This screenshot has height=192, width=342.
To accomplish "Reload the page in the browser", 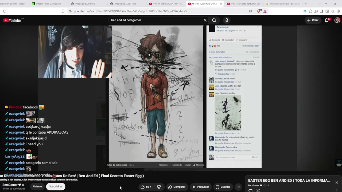I will point(5,11).
